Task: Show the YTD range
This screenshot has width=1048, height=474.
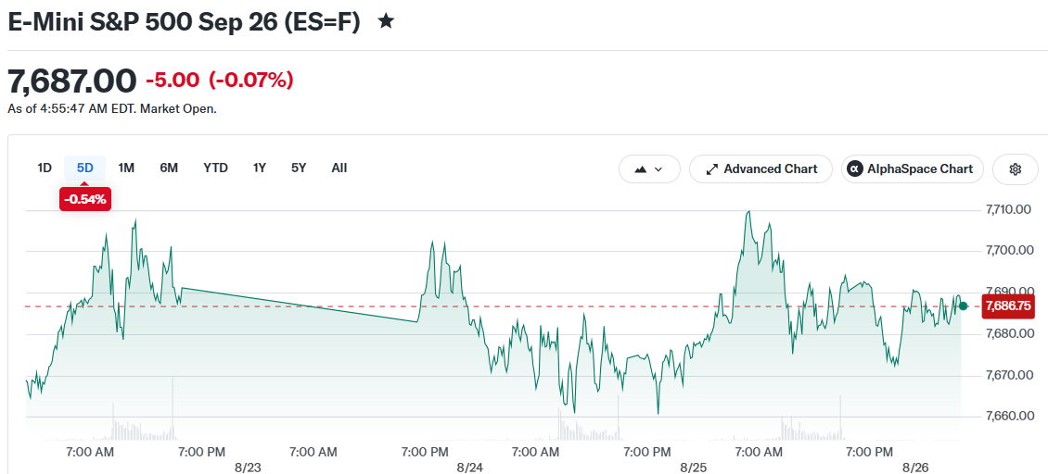Action: coord(216,168)
